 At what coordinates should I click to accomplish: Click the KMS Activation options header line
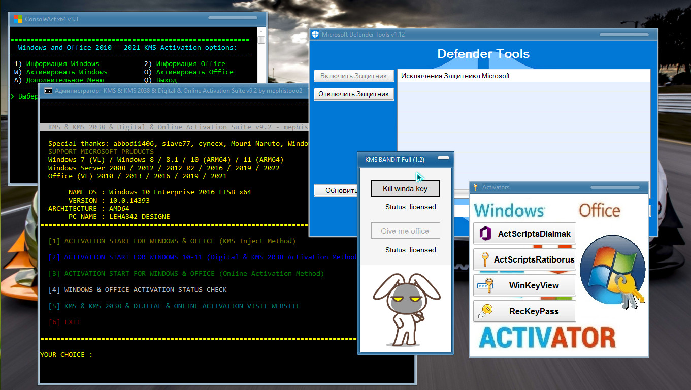click(127, 47)
